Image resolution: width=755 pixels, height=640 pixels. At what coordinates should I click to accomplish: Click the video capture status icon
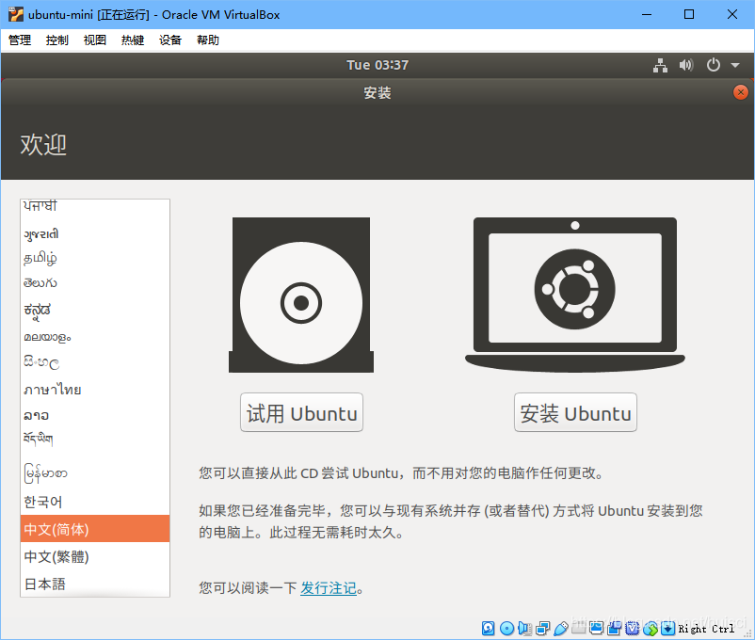(x=614, y=628)
